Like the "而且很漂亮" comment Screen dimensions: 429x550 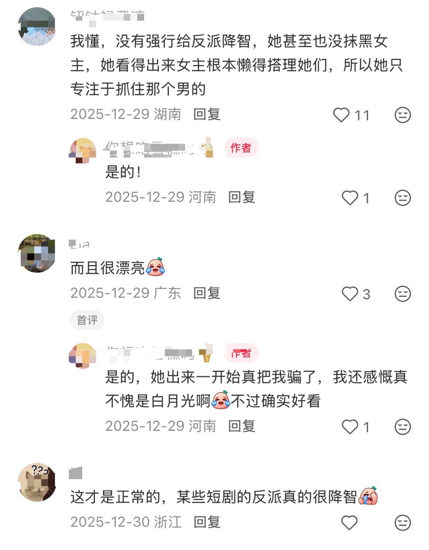(350, 294)
